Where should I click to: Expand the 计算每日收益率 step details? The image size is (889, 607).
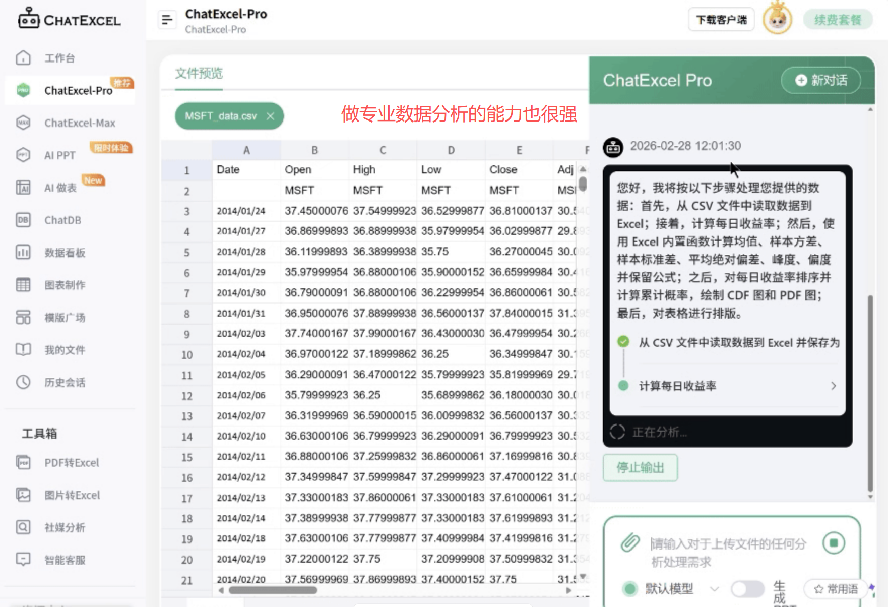pos(834,386)
